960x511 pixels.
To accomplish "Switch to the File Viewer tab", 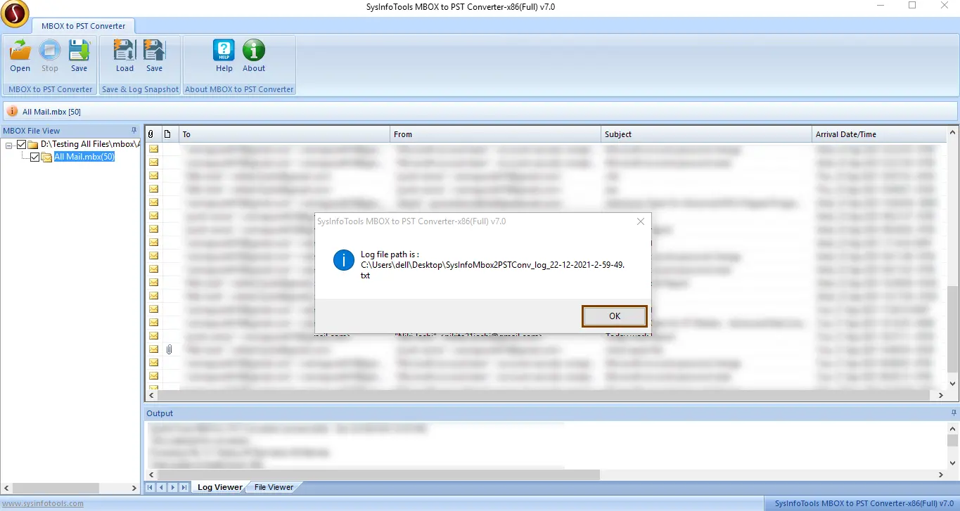I will (274, 487).
